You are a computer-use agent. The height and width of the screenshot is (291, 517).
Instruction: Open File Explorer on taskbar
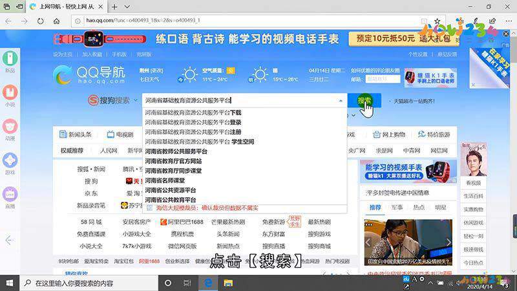228,283
